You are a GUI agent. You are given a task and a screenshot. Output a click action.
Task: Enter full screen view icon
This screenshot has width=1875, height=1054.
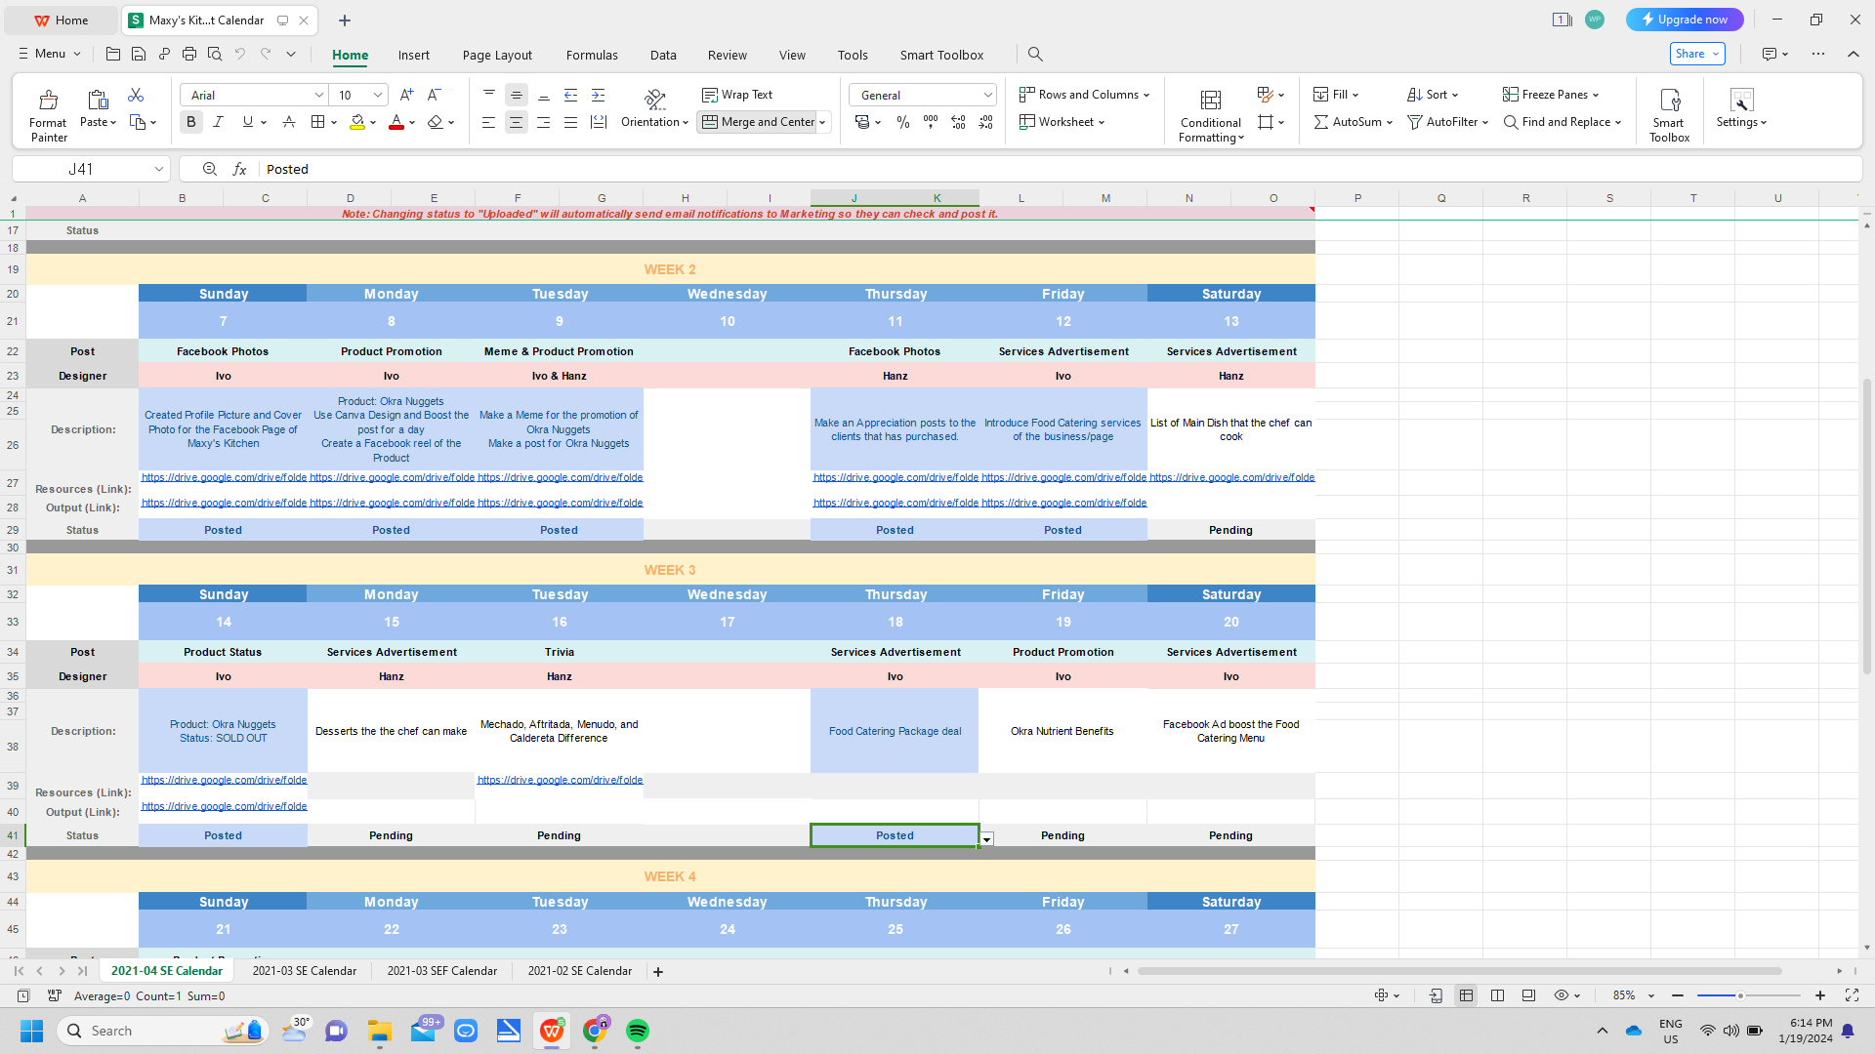pos(1852,995)
